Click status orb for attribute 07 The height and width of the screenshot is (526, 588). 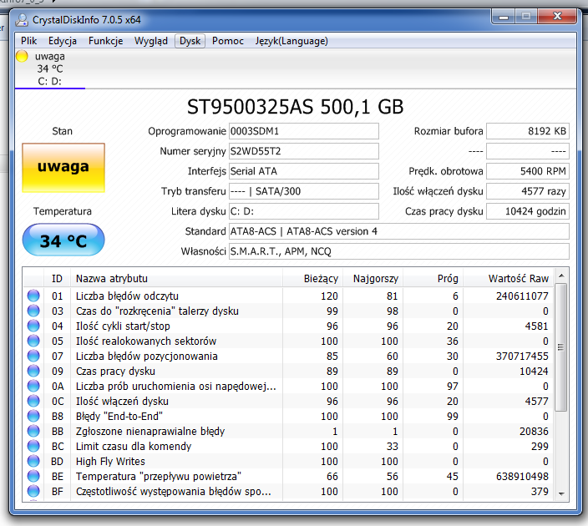coord(33,356)
